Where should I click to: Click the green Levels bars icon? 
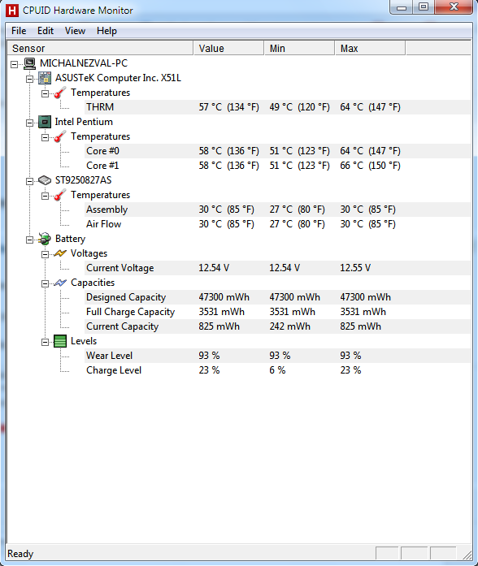(60, 341)
